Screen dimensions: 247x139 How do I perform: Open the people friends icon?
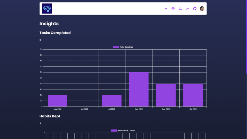coord(180,9)
